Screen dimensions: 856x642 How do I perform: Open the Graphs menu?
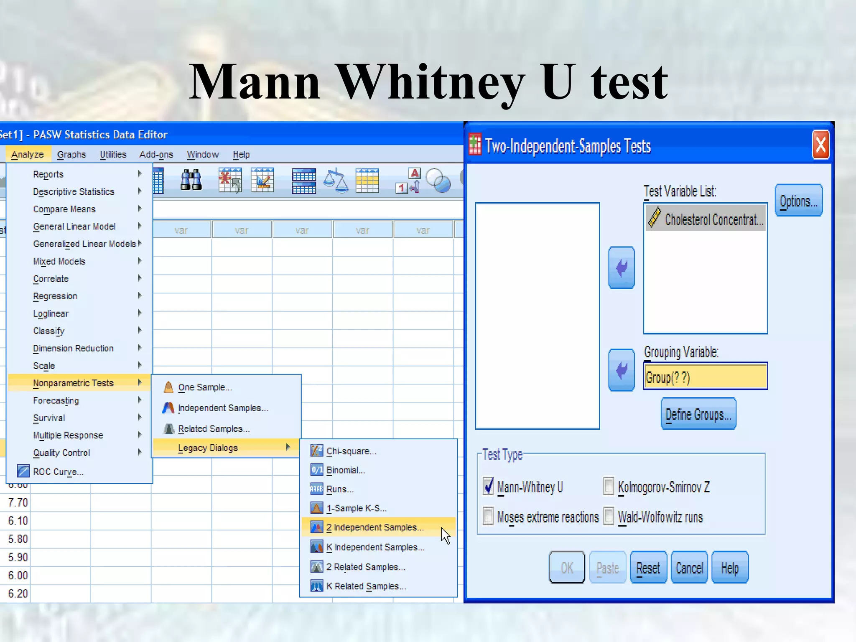[x=71, y=154]
